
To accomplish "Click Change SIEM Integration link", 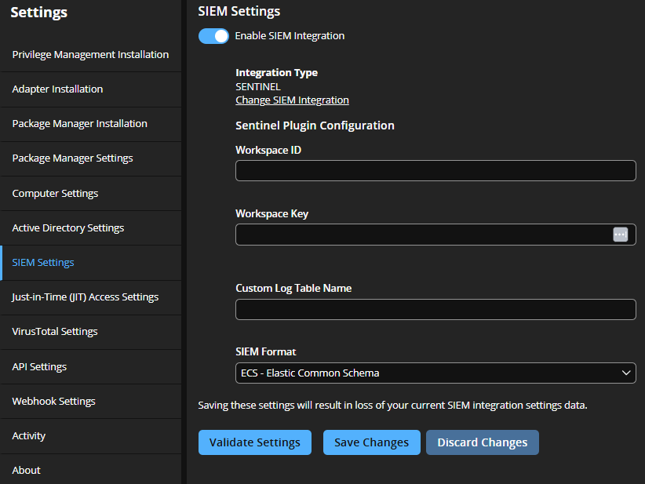I will click(x=292, y=100).
